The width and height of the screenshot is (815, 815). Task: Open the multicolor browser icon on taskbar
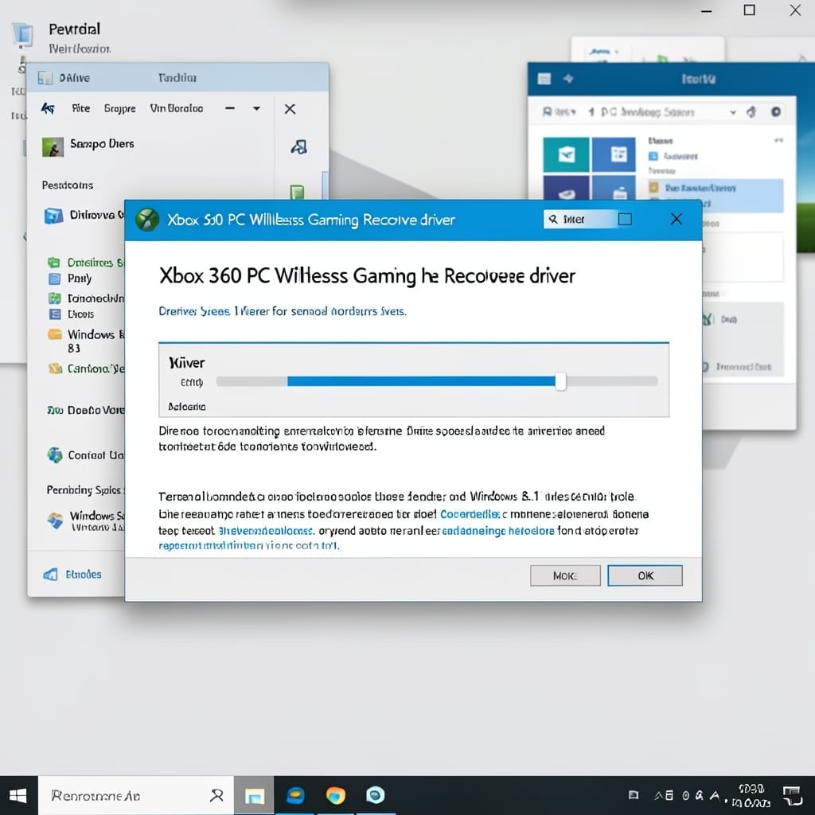[336, 796]
